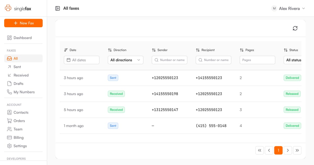Image resolution: width=314 pixels, height=165 pixels.
Task: Sort the table by Status
Action: [291, 50]
